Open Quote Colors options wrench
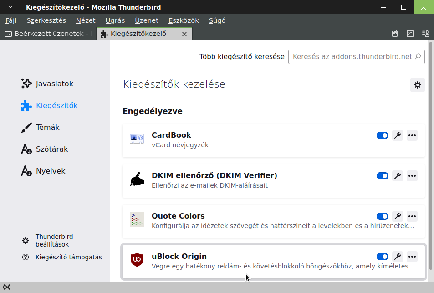The image size is (434, 293). (398, 216)
